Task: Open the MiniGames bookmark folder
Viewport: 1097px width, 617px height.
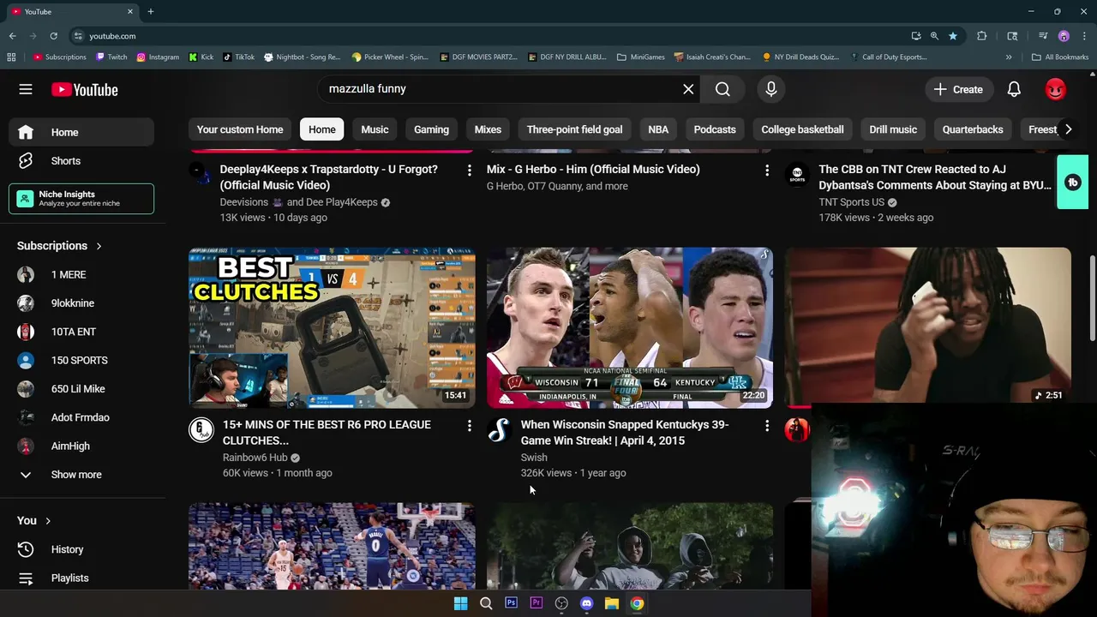Action: coord(641,57)
